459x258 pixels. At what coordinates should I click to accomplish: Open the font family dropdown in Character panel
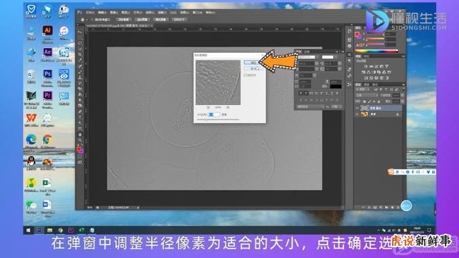coord(307,57)
